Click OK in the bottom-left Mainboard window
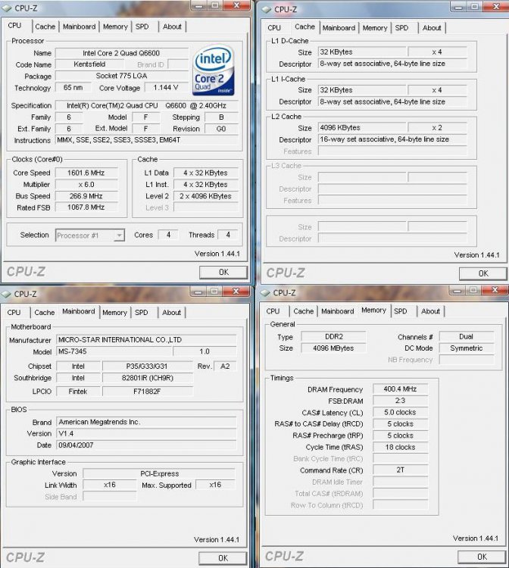509x568 pixels. [223, 558]
